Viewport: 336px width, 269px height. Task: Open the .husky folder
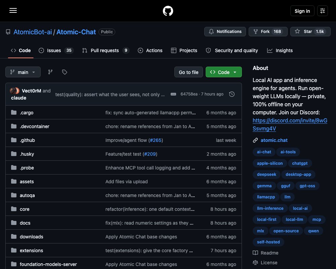tap(27, 154)
